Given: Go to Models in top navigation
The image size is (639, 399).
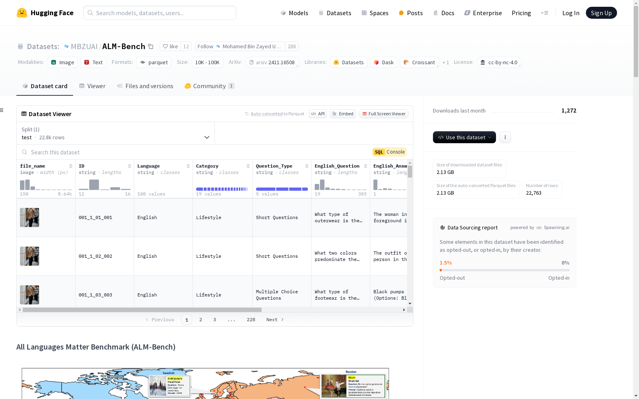Looking at the screenshot, I should tap(294, 13).
